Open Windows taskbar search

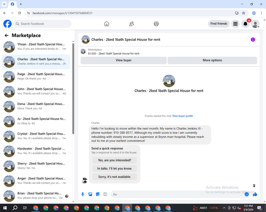coord(15,208)
